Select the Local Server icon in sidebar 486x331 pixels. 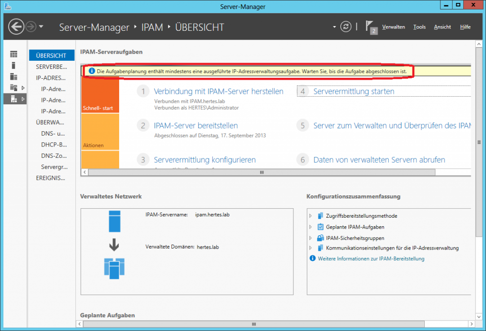pyautogui.click(x=14, y=65)
